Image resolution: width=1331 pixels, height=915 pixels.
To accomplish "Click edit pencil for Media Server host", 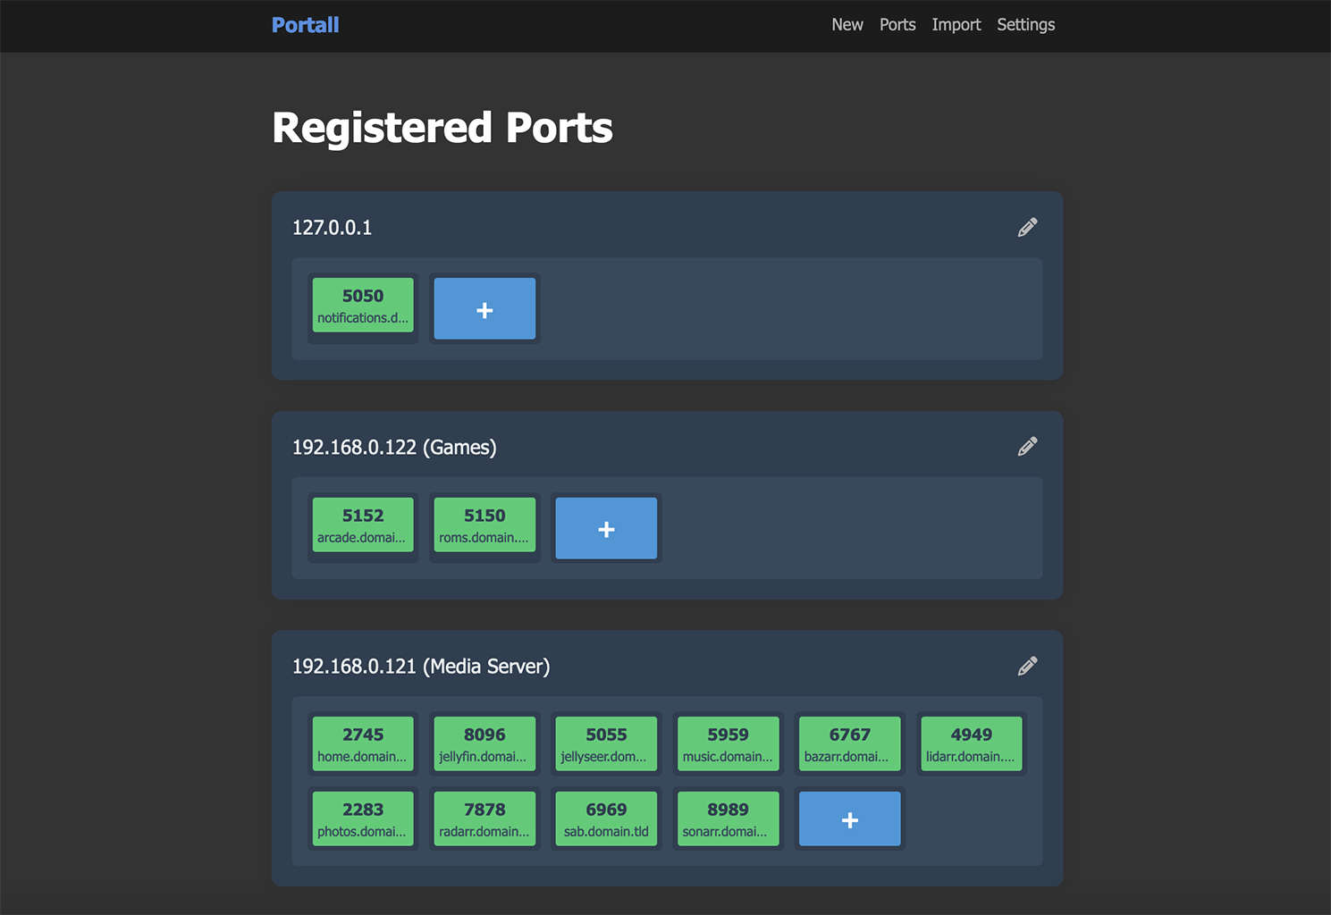I will point(1027,666).
